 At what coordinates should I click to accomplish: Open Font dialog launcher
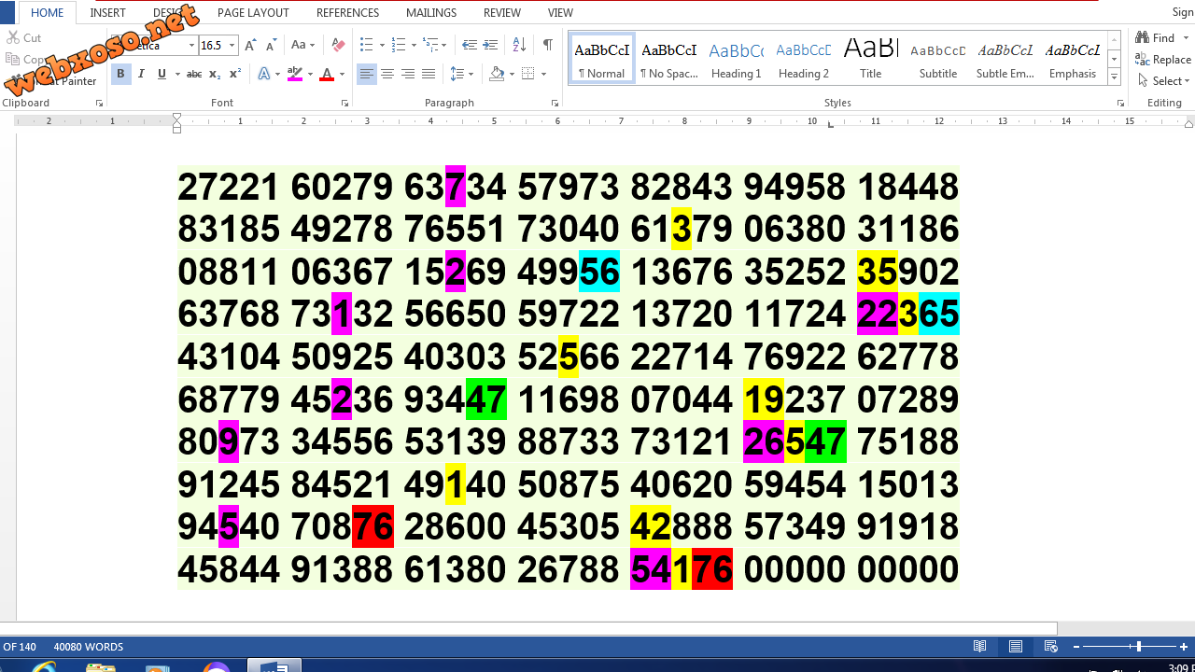tap(344, 103)
